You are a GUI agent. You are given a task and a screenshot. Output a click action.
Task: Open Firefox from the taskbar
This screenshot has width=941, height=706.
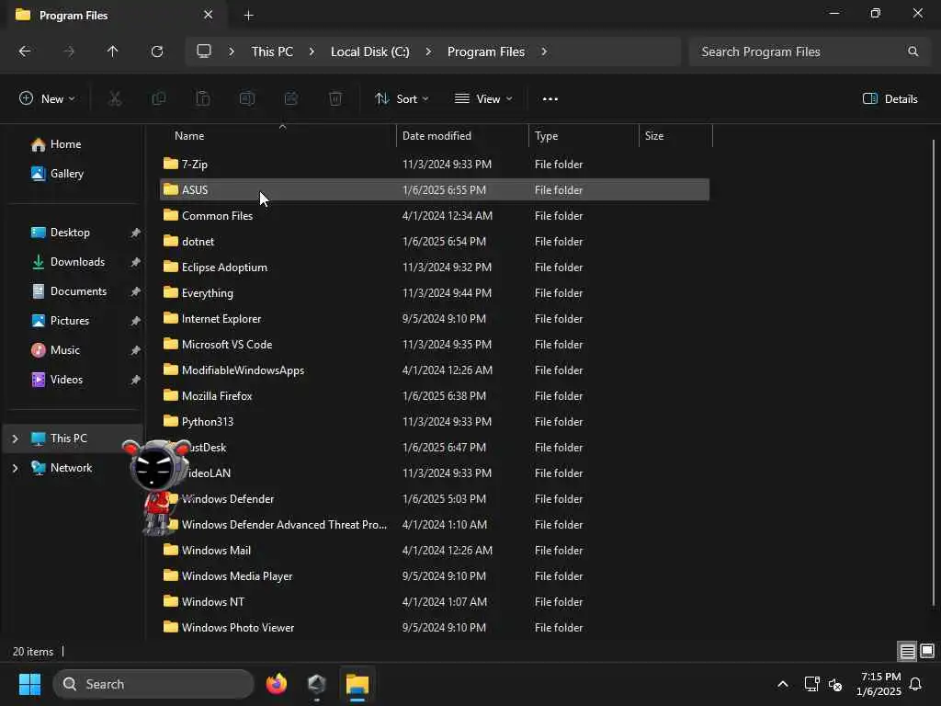(277, 684)
